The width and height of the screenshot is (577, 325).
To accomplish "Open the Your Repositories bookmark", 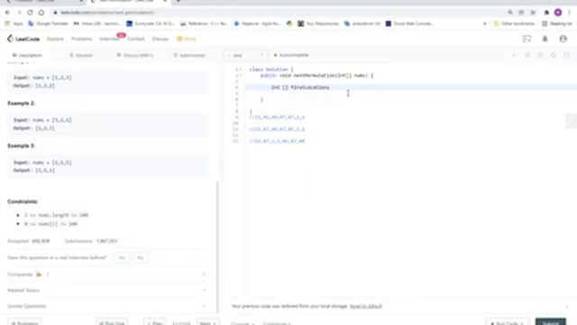I will tap(318, 23).
